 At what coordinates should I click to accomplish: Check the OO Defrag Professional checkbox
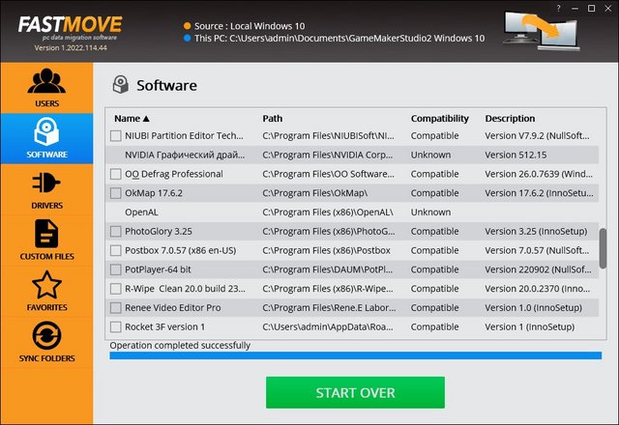point(116,174)
